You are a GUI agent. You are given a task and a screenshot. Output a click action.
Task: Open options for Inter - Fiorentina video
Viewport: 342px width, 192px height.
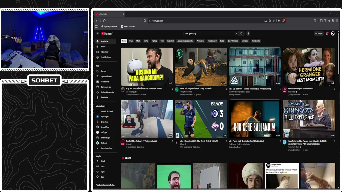tap(226, 141)
